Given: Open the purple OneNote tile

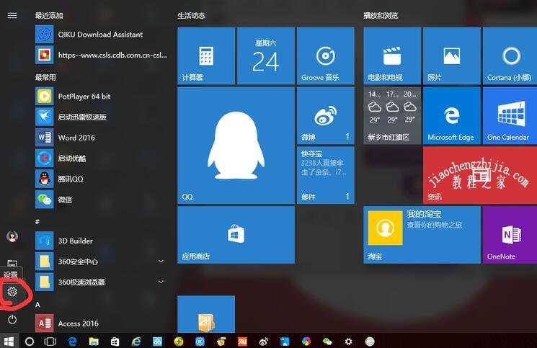Looking at the screenshot, I should pos(510,235).
